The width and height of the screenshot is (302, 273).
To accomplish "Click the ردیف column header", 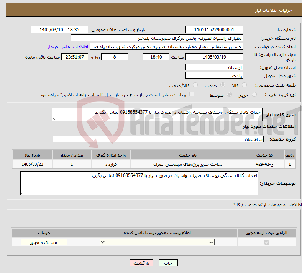I will point(290,155).
